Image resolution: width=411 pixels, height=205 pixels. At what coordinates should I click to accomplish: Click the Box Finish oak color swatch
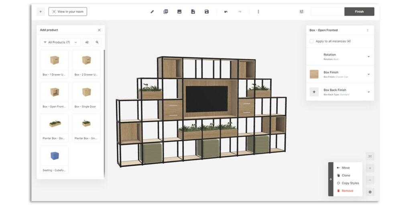tap(314, 74)
